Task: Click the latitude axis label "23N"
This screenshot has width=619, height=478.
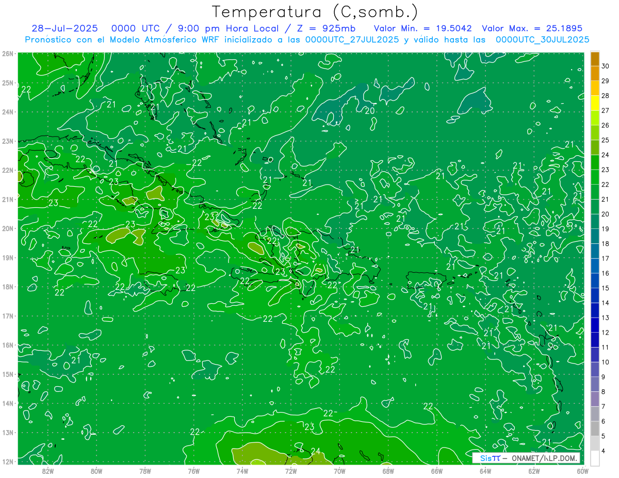Action: [8, 141]
